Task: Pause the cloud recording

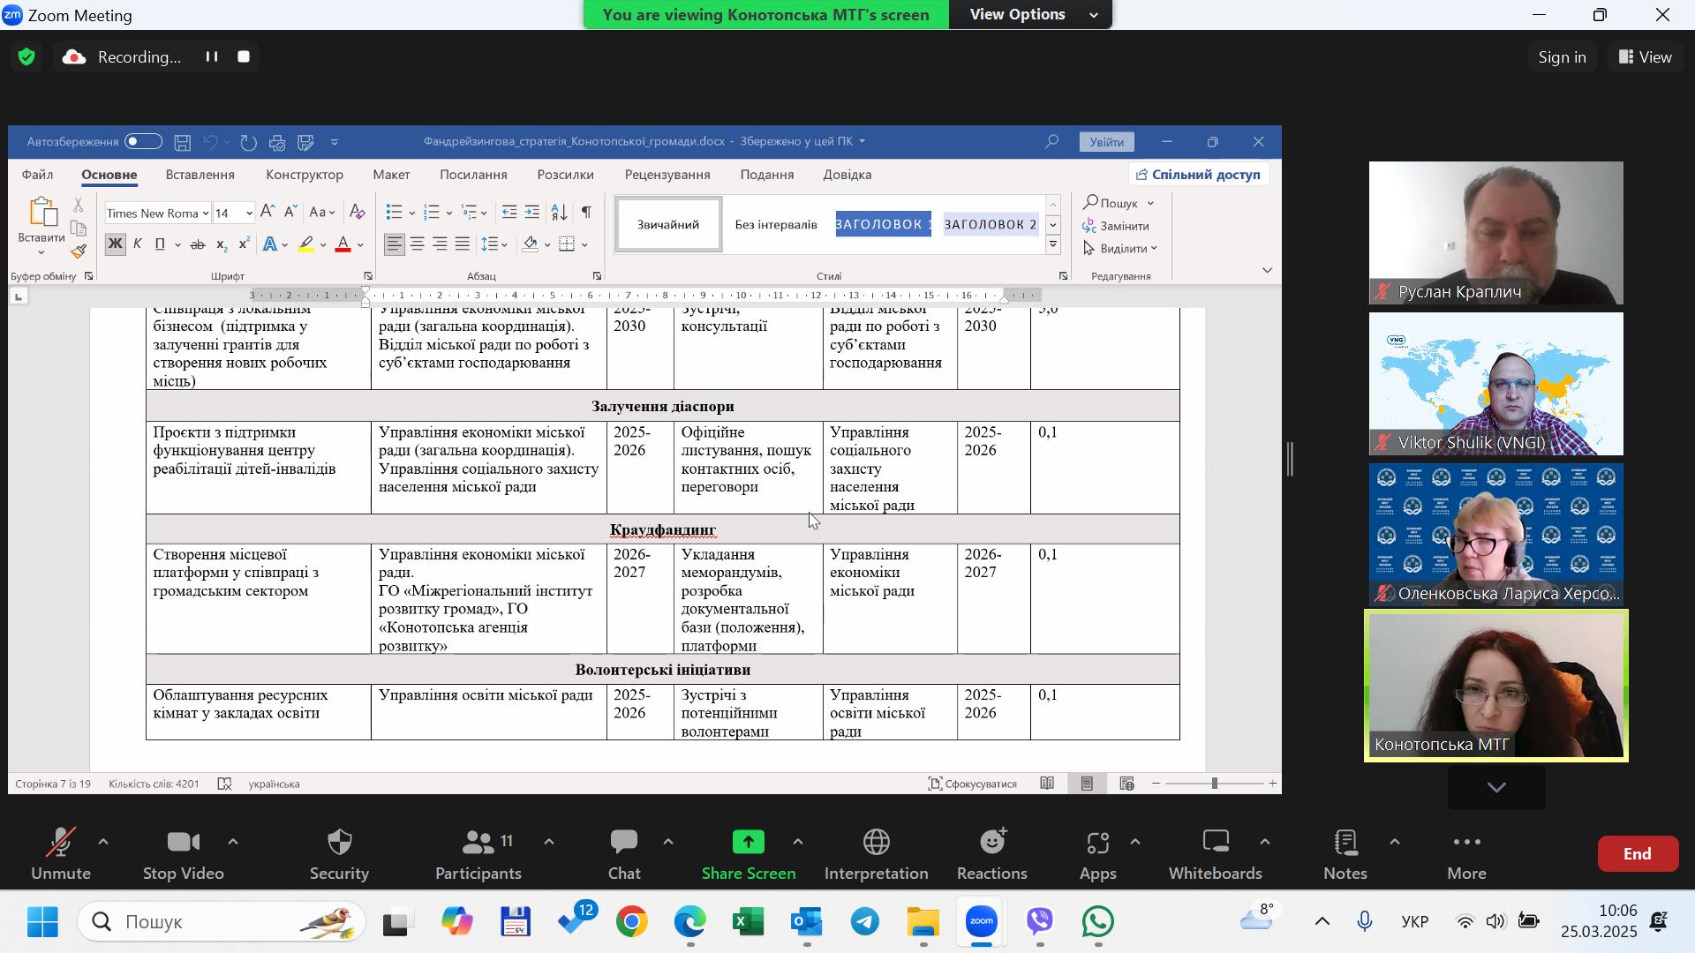Action: (x=212, y=57)
